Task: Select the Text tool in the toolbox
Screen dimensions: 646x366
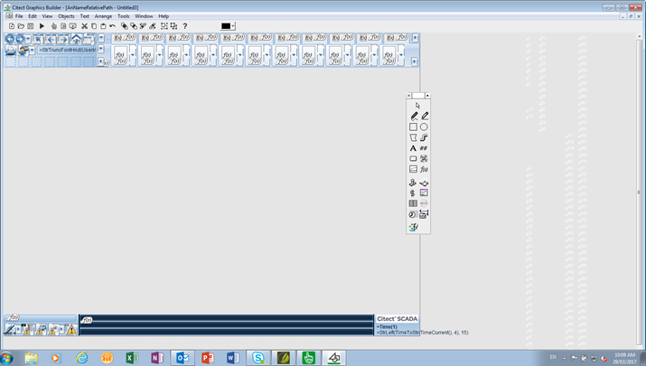Action: pos(414,148)
